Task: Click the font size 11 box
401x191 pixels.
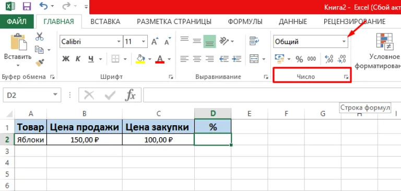Action: tap(132, 42)
